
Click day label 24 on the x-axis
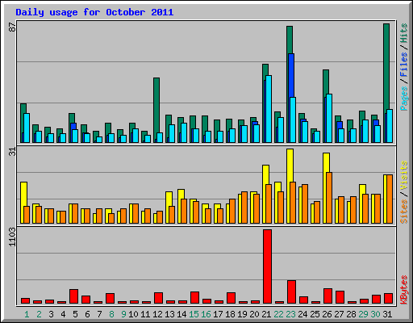[x=302, y=314]
